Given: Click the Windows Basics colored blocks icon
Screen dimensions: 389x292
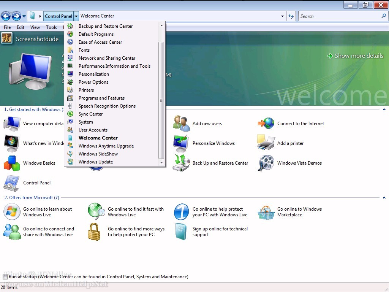Looking at the screenshot, I should coord(12,163).
